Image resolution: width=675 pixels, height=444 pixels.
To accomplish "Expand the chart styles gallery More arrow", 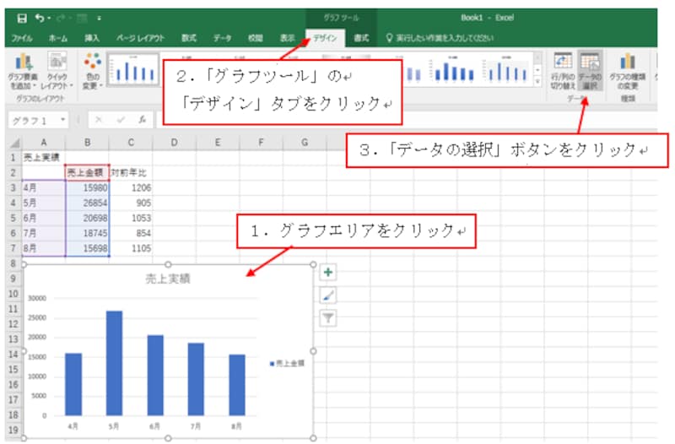I will [x=537, y=81].
